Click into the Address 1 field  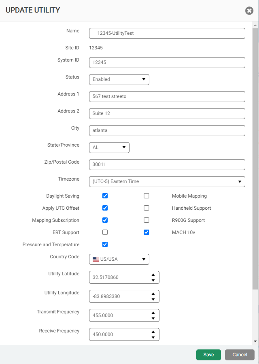pyautogui.click(x=167, y=96)
